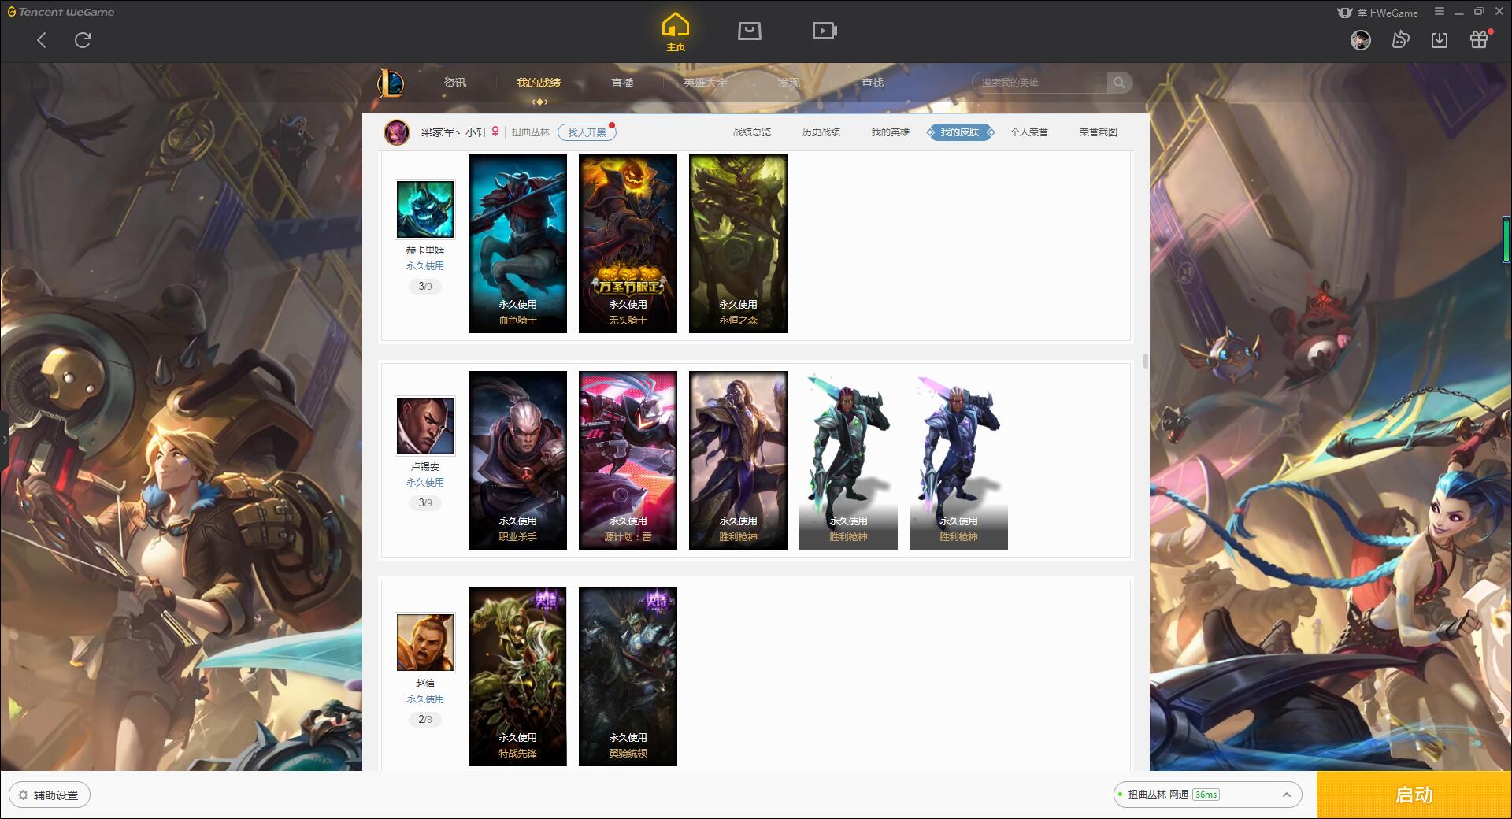Open the 翼骑统领 skin card
The image size is (1512, 819).
coord(628,676)
